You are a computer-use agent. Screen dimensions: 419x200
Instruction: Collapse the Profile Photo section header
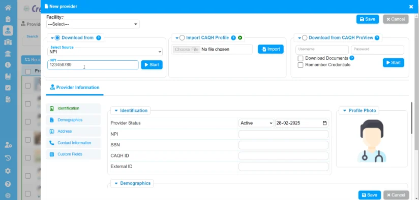click(x=360, y=111)
